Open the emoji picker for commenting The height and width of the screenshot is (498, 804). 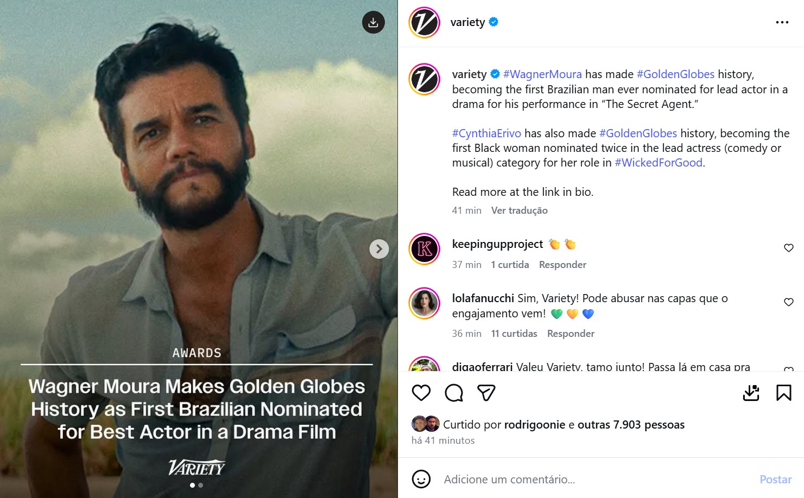click(x=422, y=479)
